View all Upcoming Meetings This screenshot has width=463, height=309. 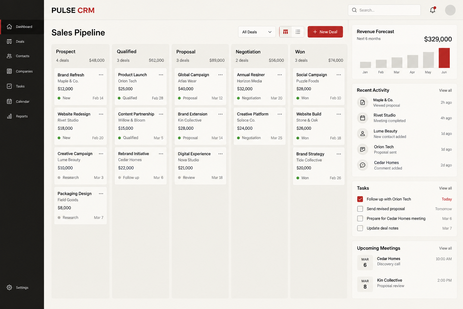click(x=445, y=248)
